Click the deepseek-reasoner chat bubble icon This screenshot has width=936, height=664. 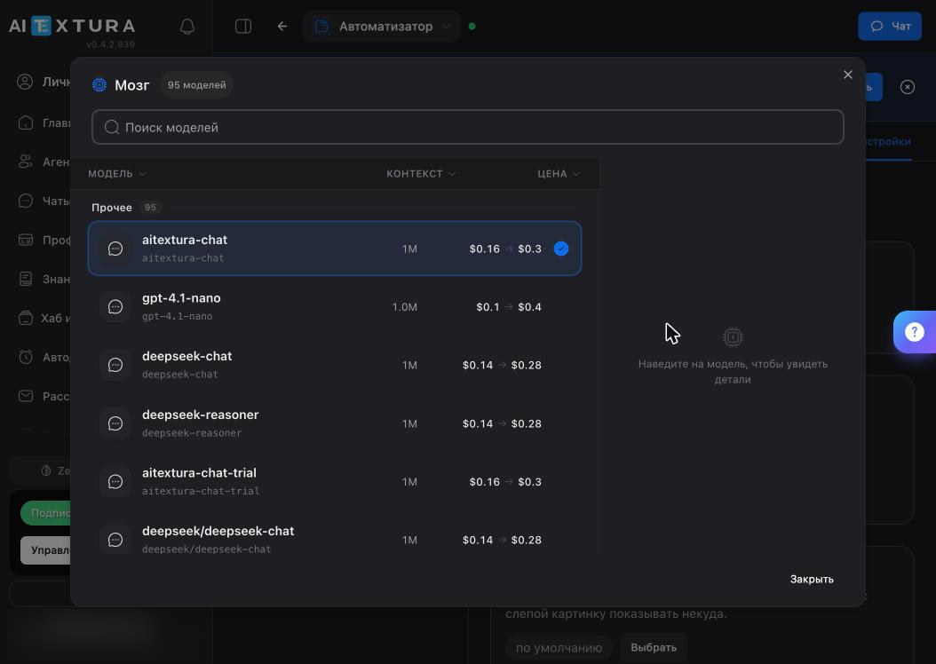coord(115,423)
